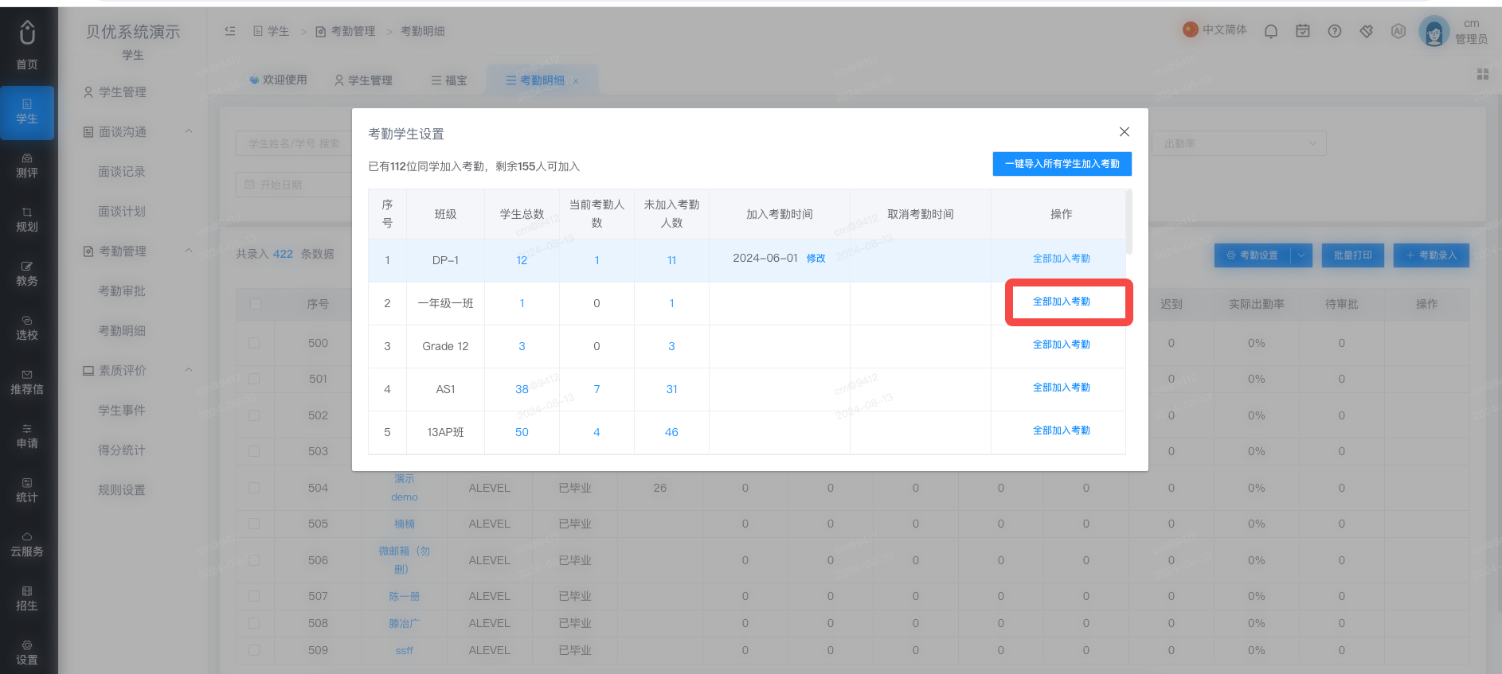Collapse the navigation menu toggle icon
Screen dimensions: 1502x674
pos(230,31)
